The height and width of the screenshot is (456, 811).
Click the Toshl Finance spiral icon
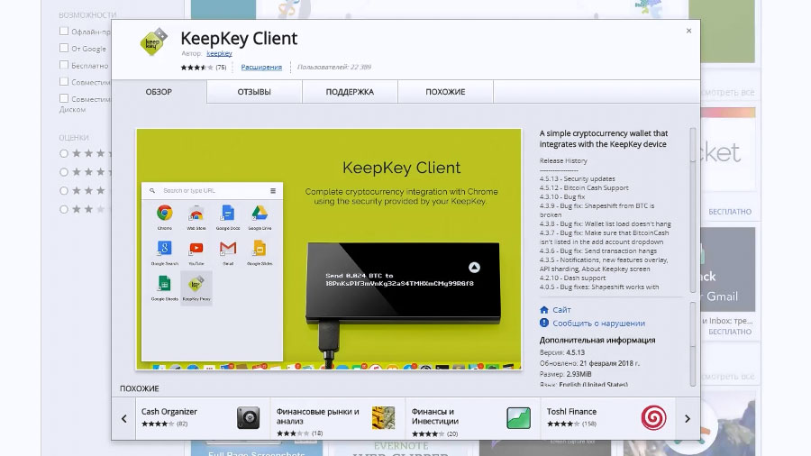pos(654,418)
